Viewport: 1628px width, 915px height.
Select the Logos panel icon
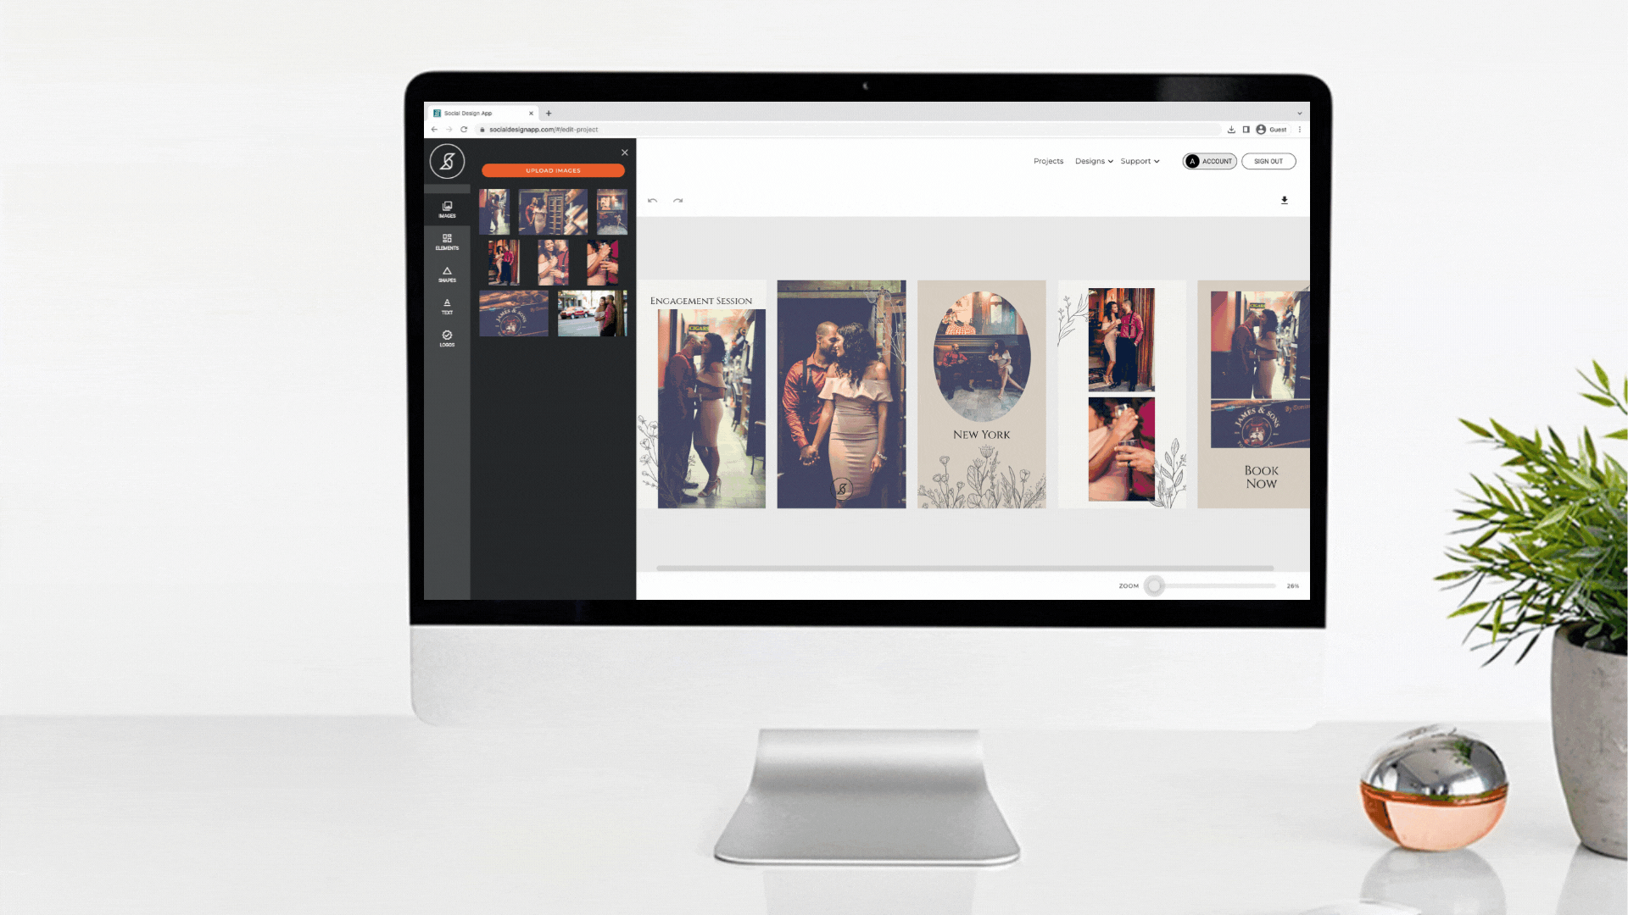pos(445,337)
